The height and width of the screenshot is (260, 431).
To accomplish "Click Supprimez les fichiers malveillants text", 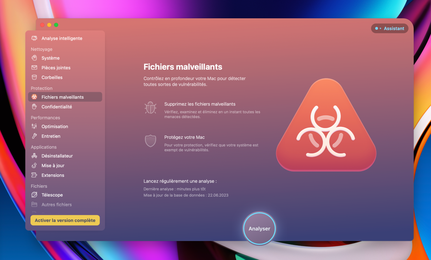I will pyautogui.click(x=200, y=104).
